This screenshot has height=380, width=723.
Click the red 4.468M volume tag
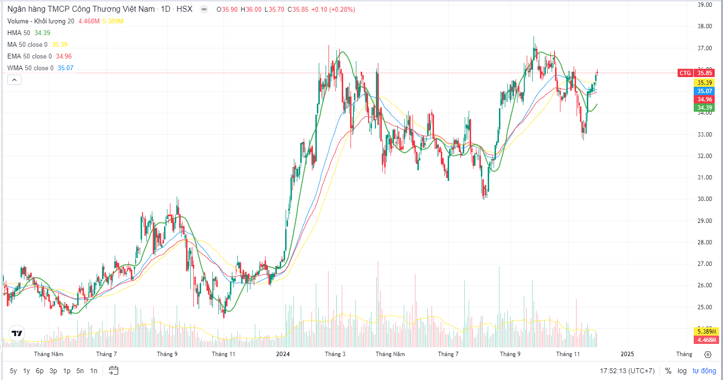[706, 340]
